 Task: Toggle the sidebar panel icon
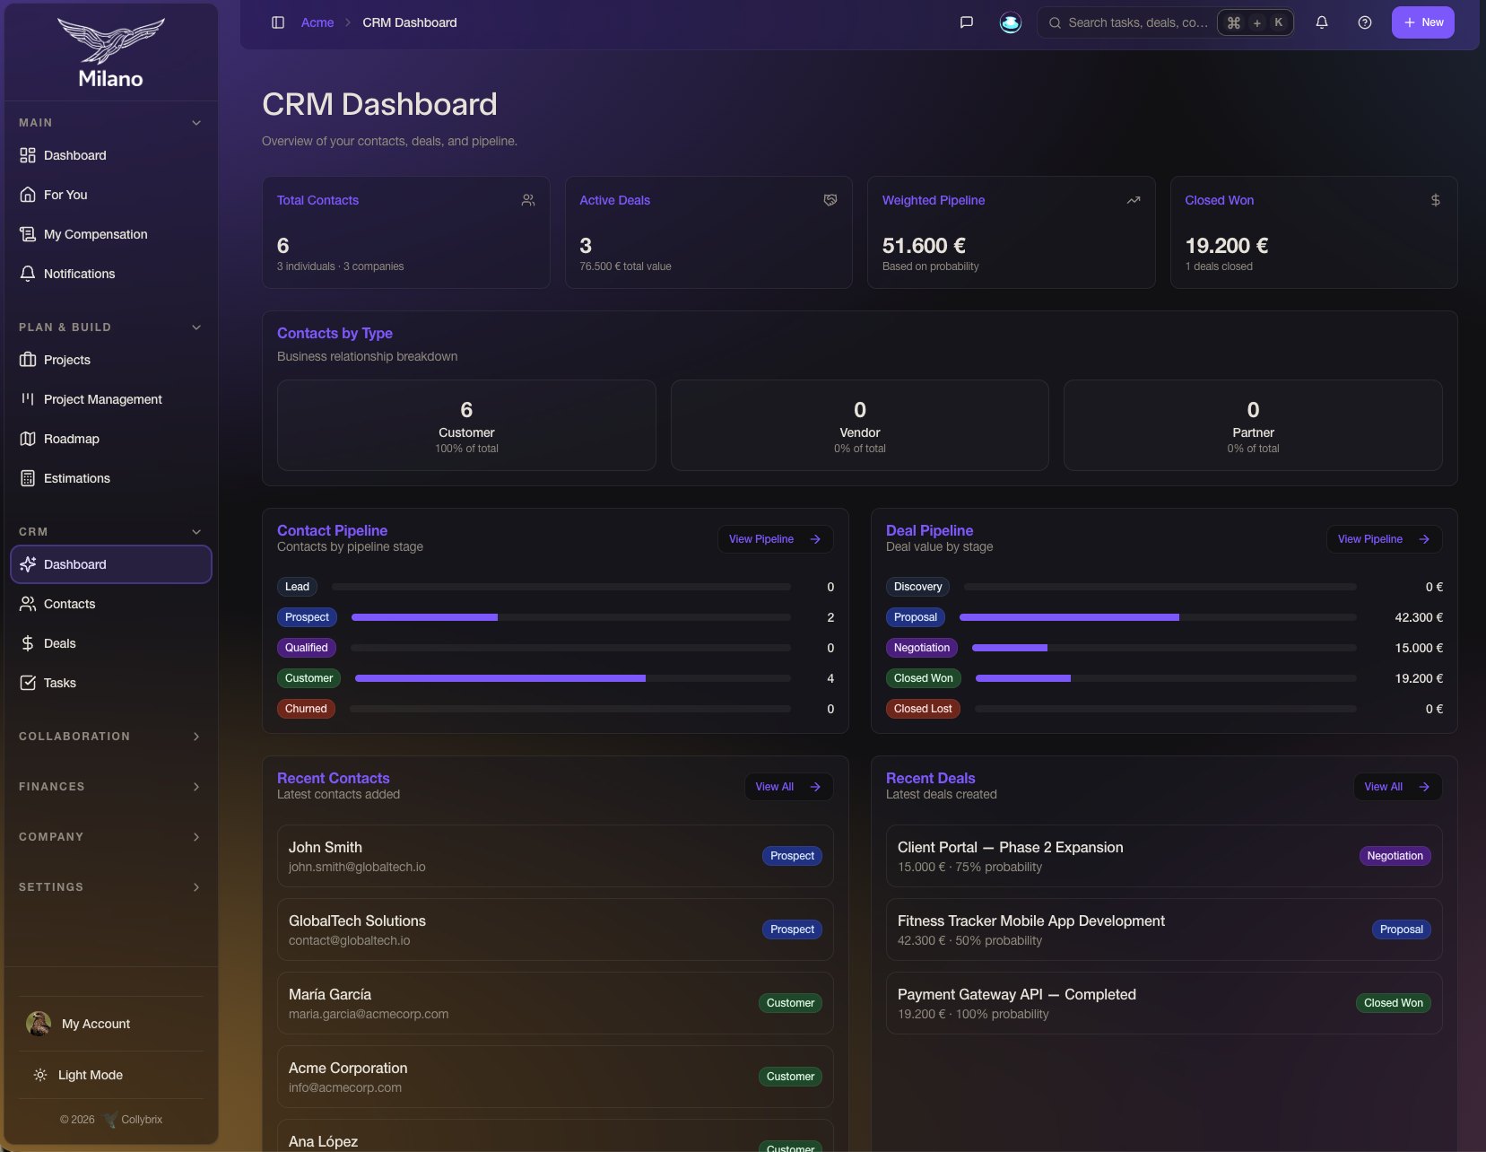tap(278, 22)
